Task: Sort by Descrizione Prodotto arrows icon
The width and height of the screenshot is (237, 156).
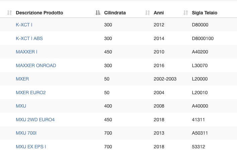Action: [9, 13]
